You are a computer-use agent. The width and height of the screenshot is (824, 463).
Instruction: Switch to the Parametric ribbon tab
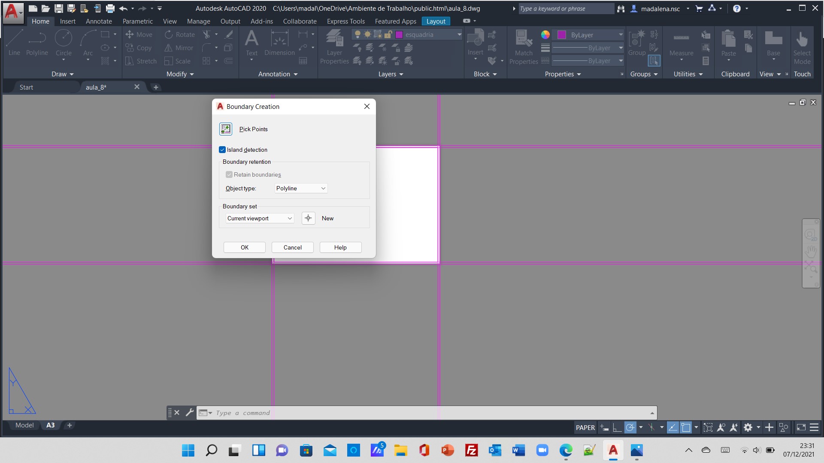(137, 21)
